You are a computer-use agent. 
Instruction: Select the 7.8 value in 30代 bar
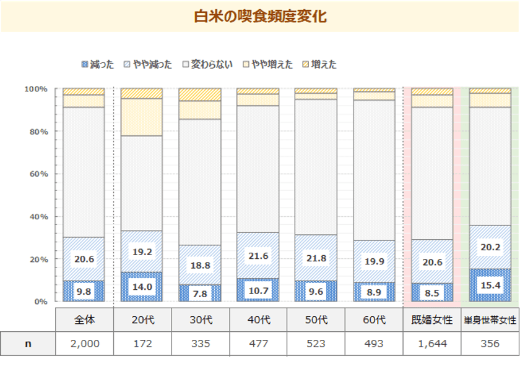pos(200,294)
